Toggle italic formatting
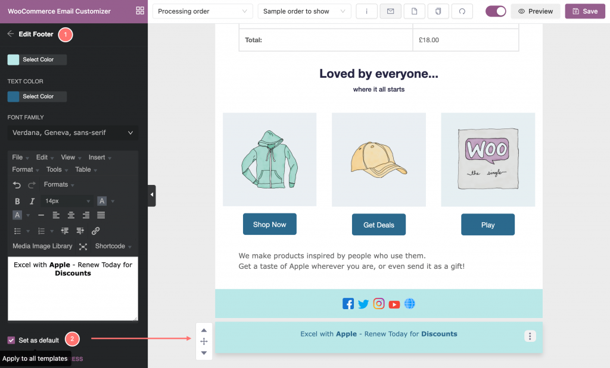Image resolution: width=610 pixels, height=368 pixels. [x=32, y=201]
